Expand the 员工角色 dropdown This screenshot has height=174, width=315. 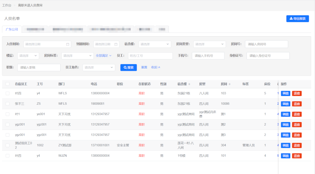(99, 67)
